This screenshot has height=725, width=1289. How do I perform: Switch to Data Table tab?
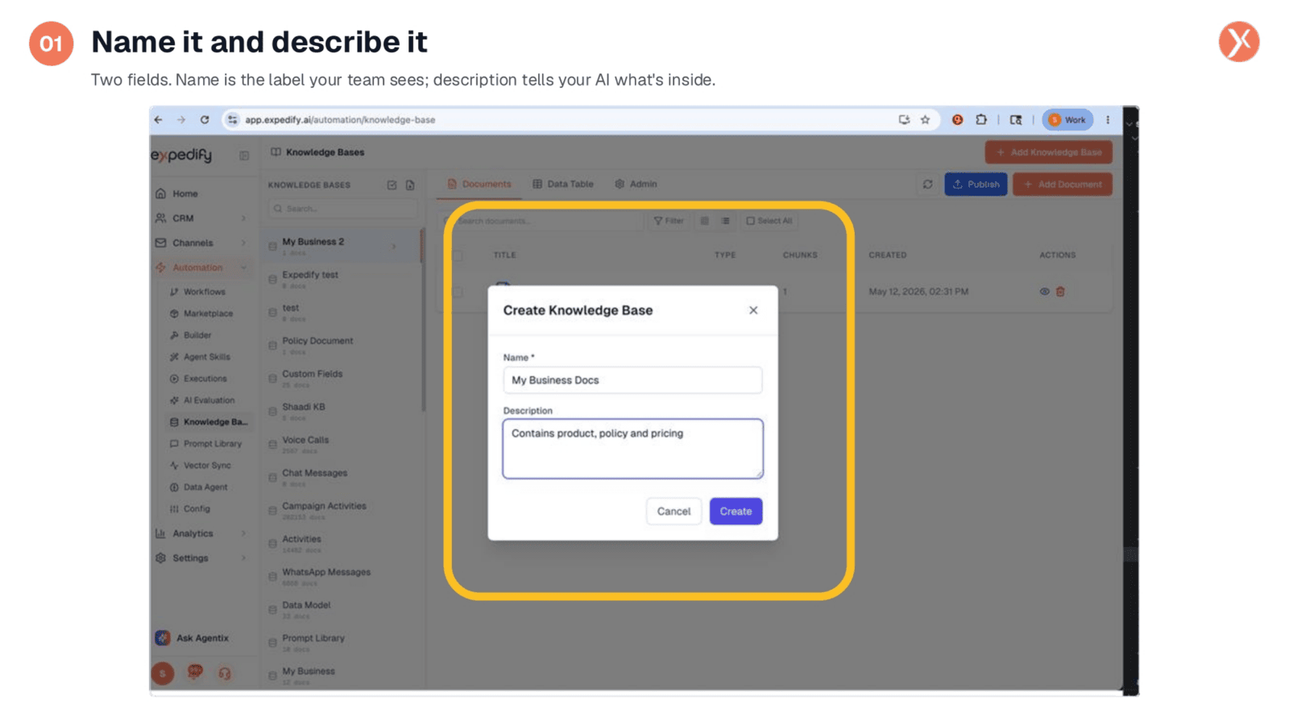tap(562, 184)
